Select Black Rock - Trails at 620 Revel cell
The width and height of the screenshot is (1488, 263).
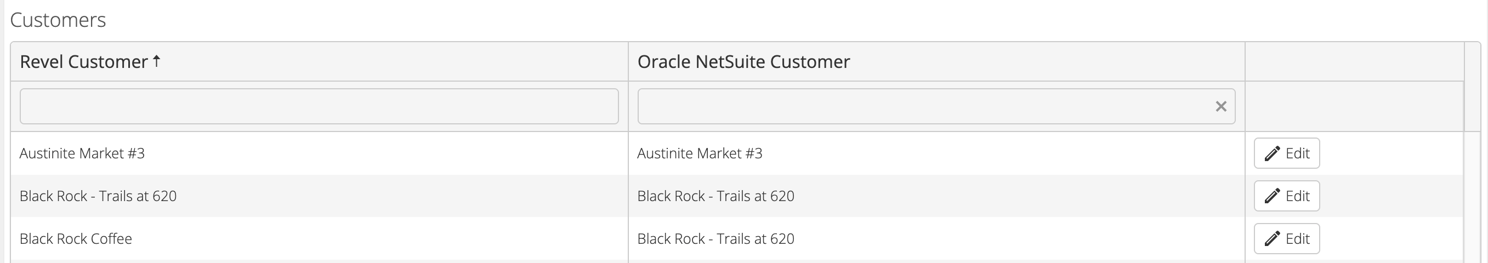(x=98, y=196)
